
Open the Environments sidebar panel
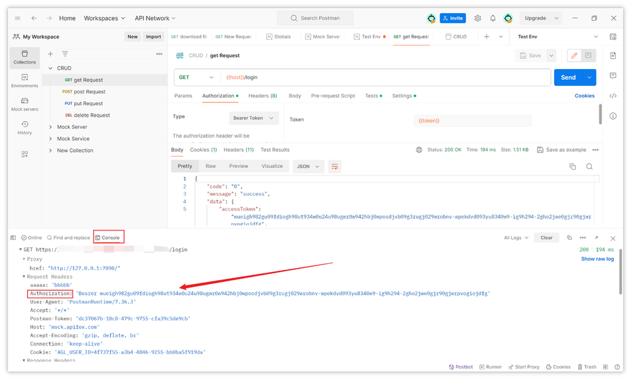pos(25,80)
